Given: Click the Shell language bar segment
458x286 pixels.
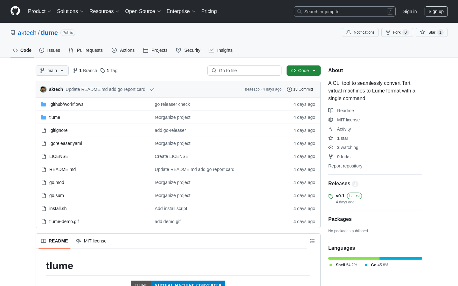Looking at the screenshot, I should pyautogui.click(x=353, y=258).
